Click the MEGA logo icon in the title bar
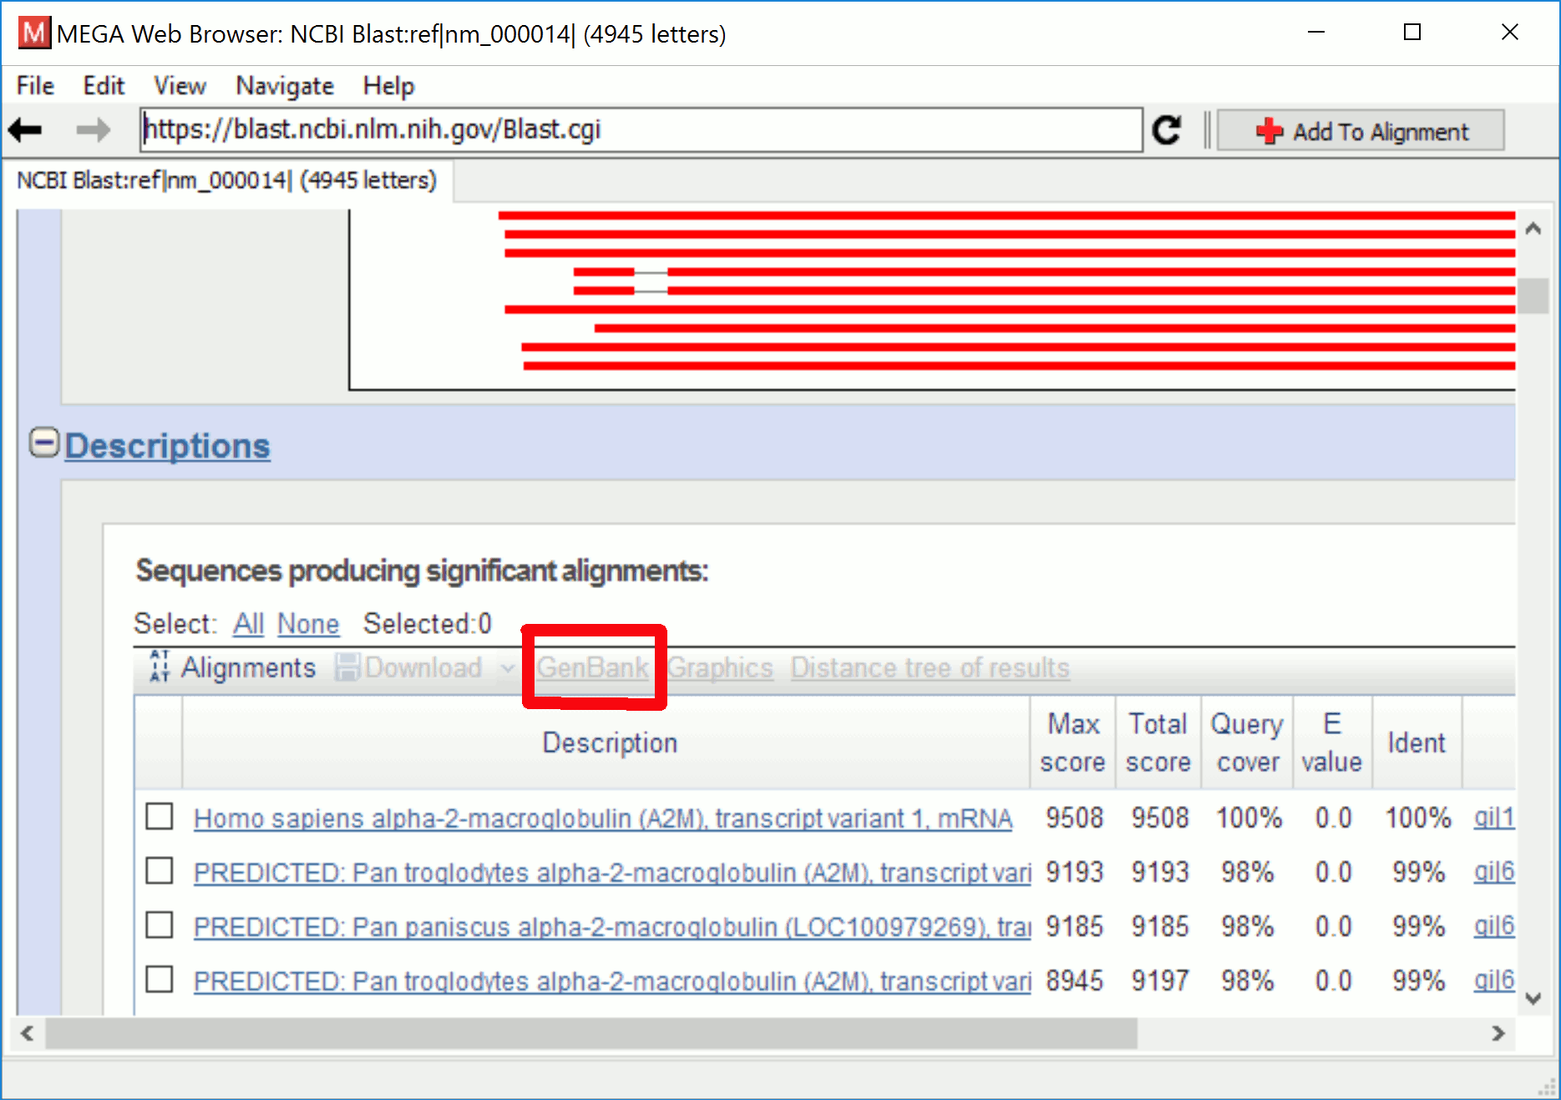 34,33
